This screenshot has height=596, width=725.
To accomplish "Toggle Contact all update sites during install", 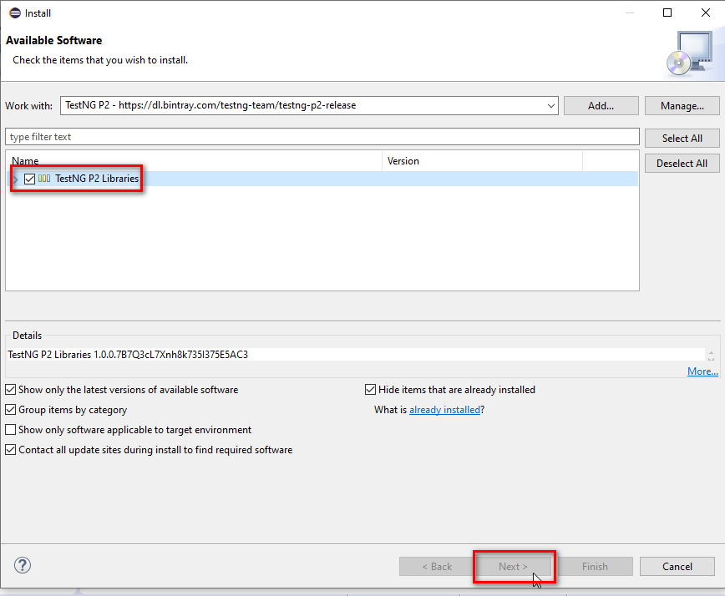I will point(11,450).
